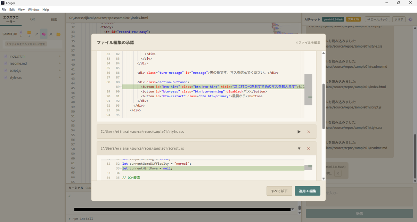Switch to the Git tab
The image size is (417, 222).
tap(32, 19)
